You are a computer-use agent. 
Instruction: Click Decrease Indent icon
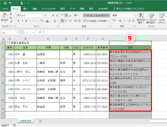[75, 21]
